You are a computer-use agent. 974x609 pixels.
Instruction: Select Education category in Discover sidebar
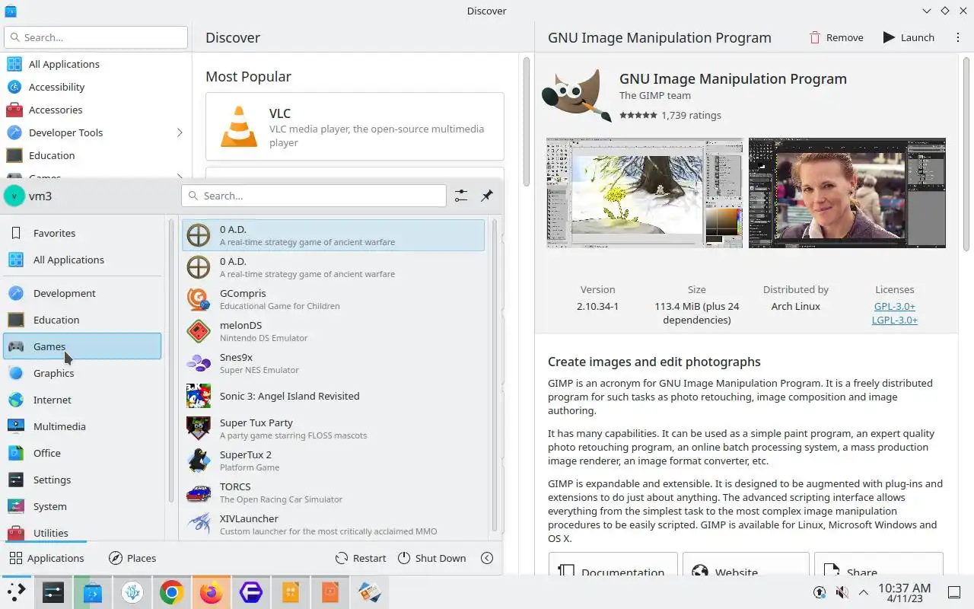(x=96, y=155)
